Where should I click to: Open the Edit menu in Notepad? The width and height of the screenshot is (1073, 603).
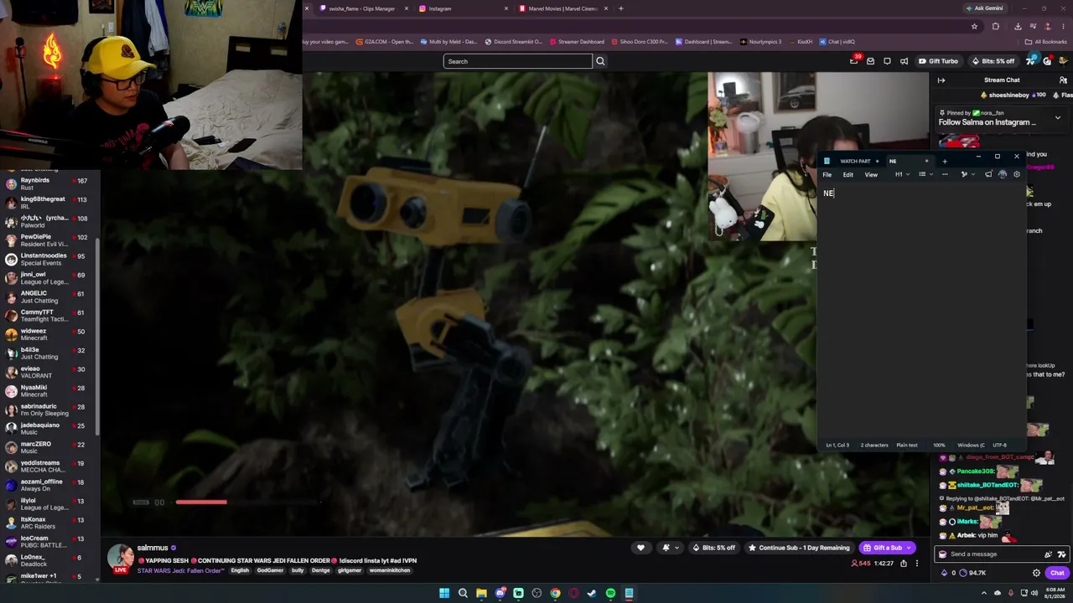(x=848, y=174)
